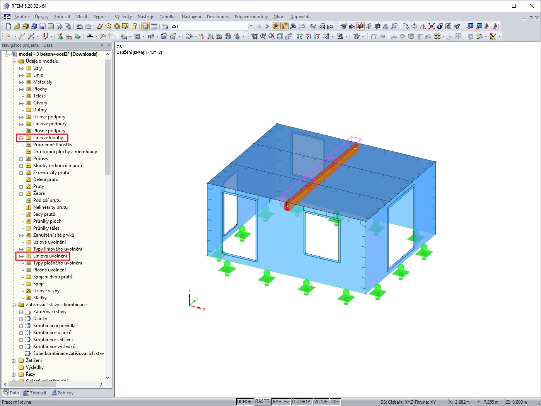Redo the last undone action
This screenshot has height=406, width=541.
click(x=88, y=26)
